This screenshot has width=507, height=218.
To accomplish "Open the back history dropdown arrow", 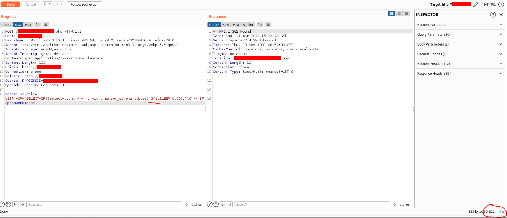I will pos(50,4).
